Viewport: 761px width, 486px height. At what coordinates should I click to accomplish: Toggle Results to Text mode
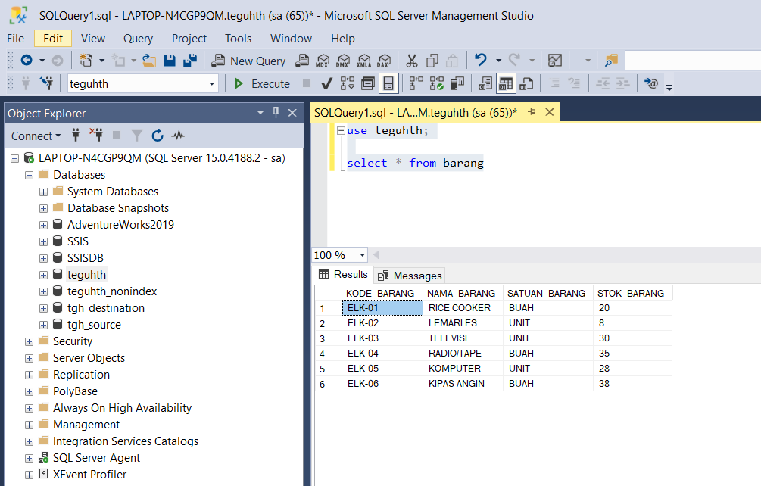pos(485,83)
